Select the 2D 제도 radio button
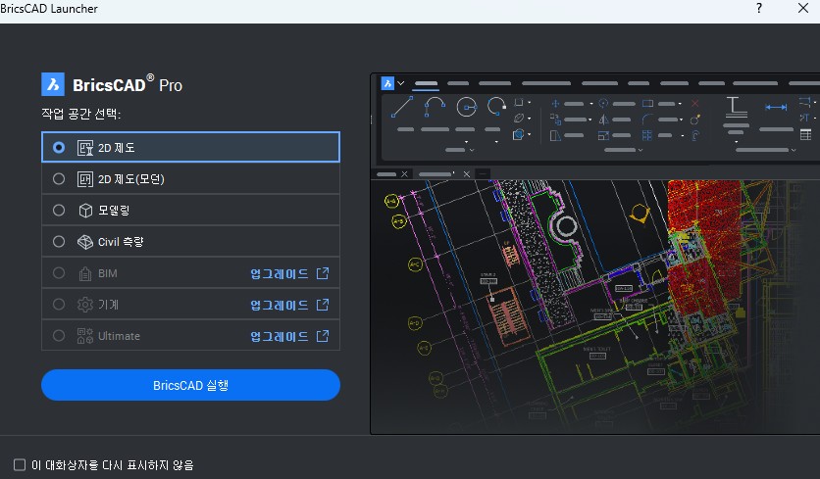Screen dimensions: 820x479 (59, 147)
